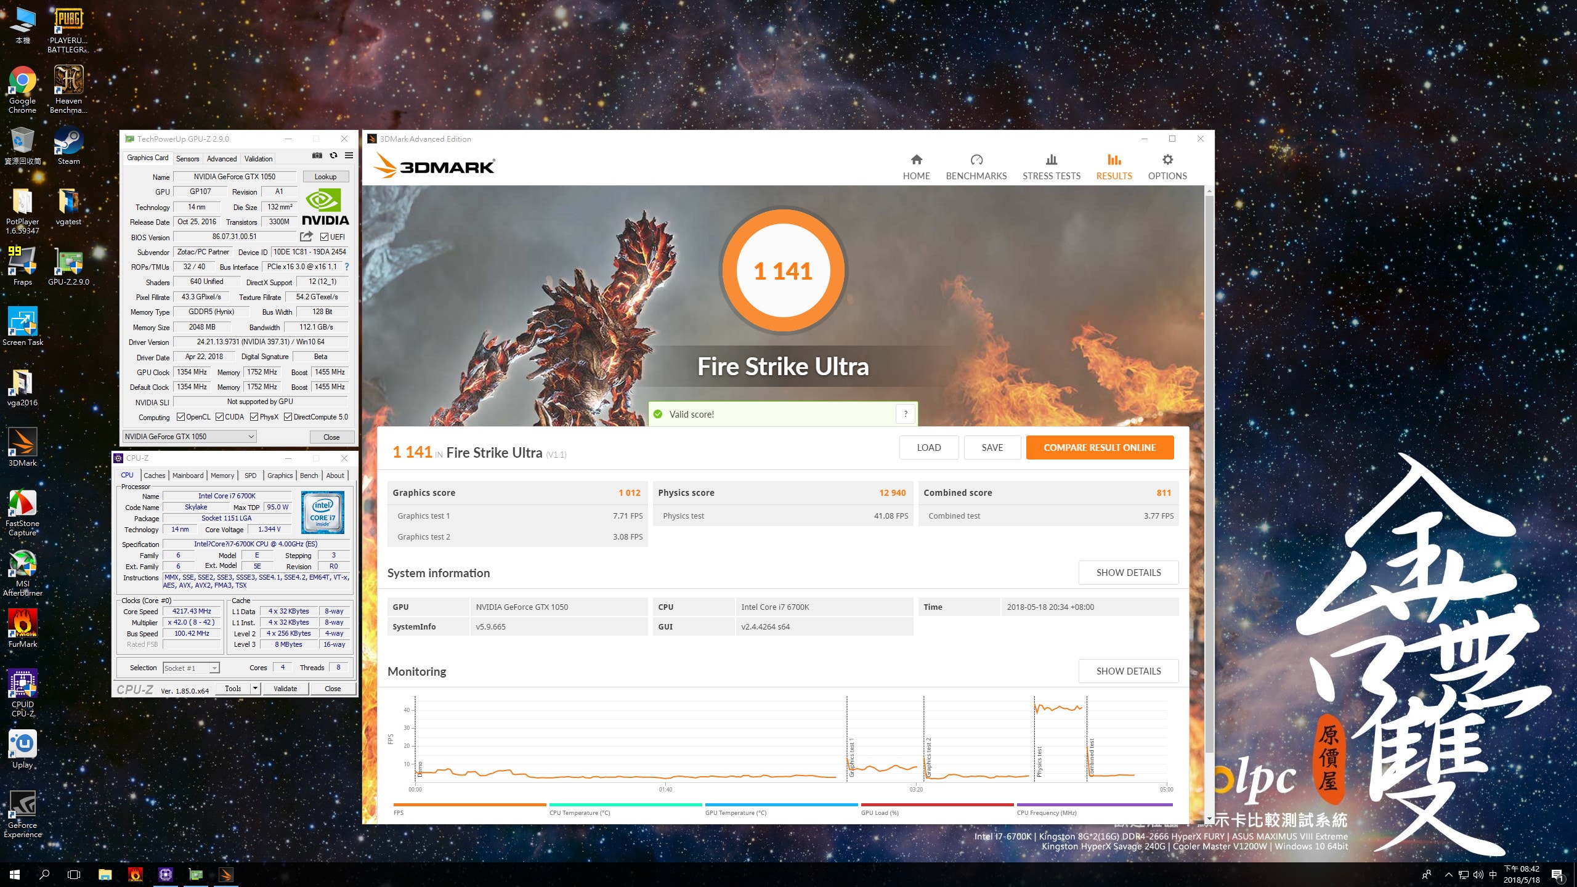Click the taskbar clock and date
Viewport: 1577px width, 887px height.
pyautogui.click(x=1522, y=875)
